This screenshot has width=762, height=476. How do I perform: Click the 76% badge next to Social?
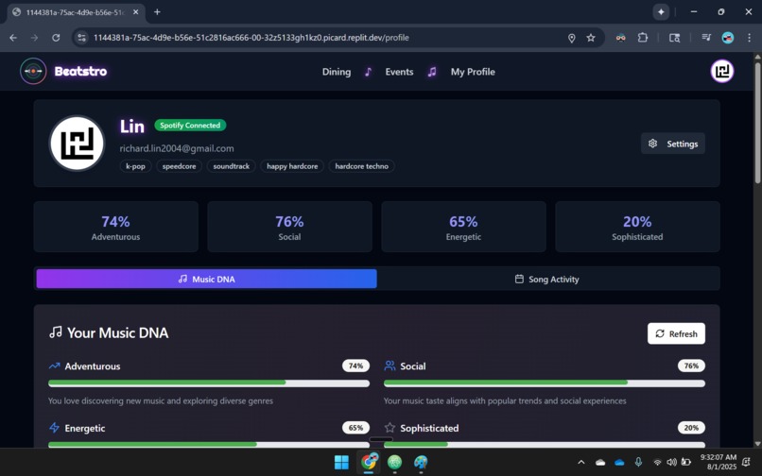click(691, 365)
